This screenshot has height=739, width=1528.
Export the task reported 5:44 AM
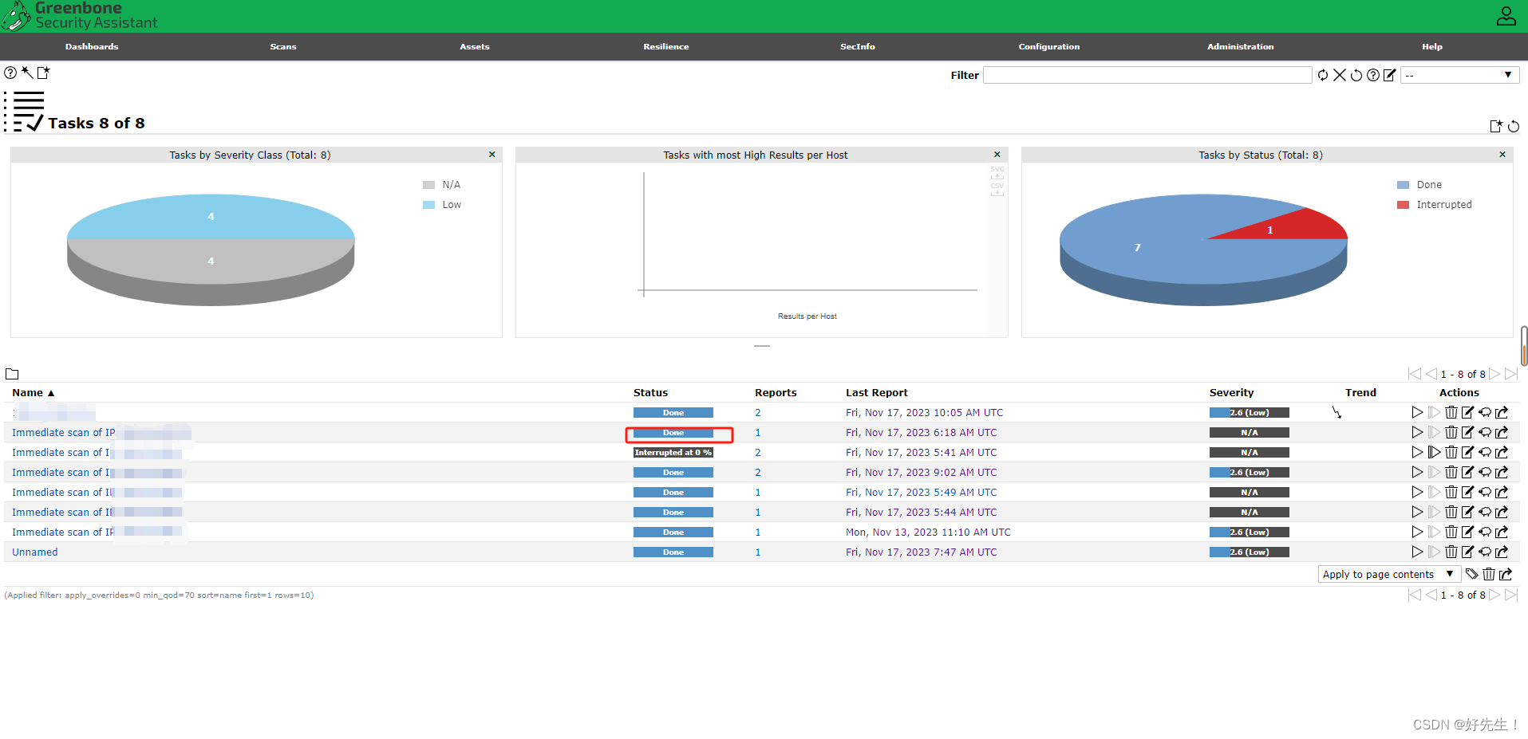[1502, 512]
